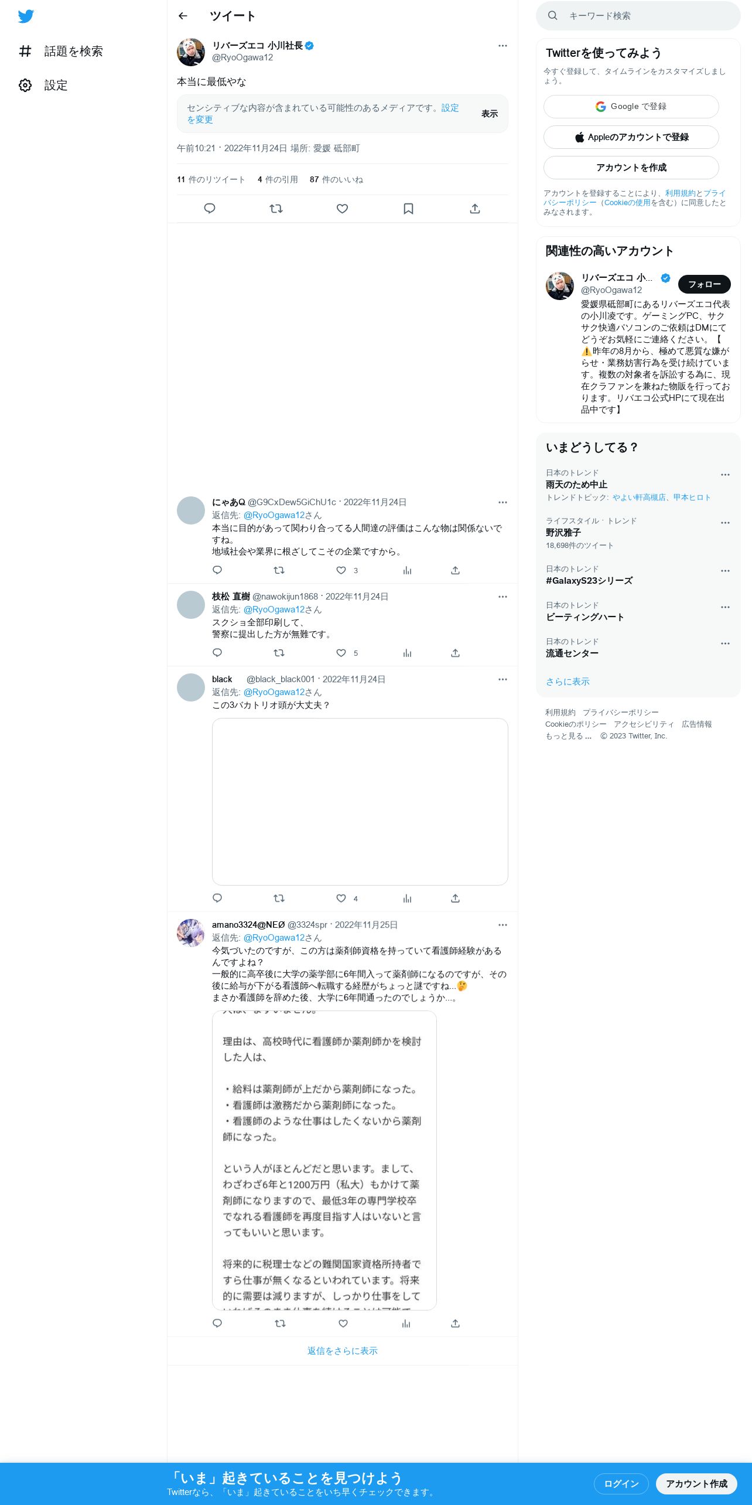Open the settings gear in sidebar
The image size is (752, 1505).
pyautogui.click(x=25, y=86)
